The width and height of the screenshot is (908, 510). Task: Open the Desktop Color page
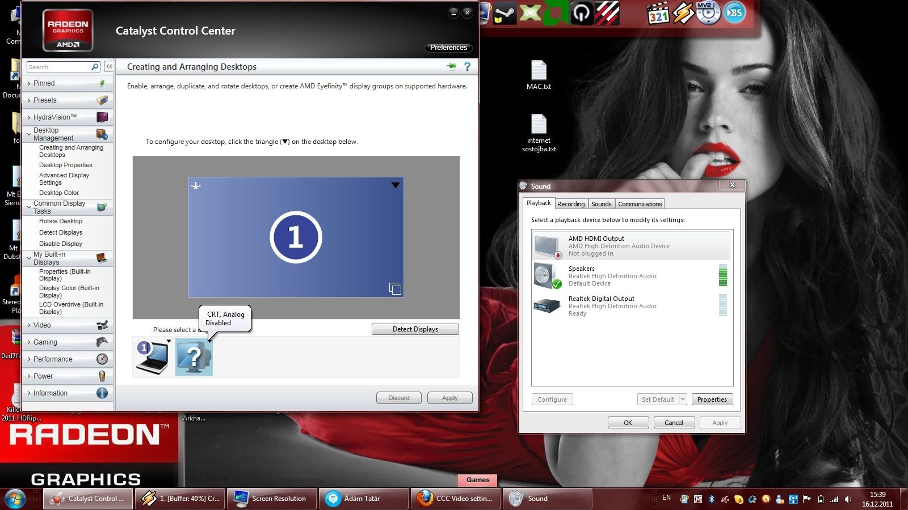coord(59,193)
